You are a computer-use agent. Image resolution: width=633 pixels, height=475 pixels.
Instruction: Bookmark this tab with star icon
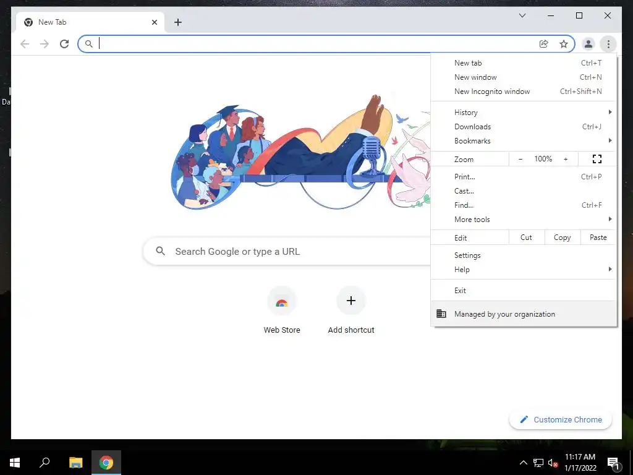[x=564, y=44]
